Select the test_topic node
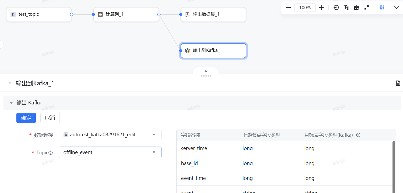The image size is (403, 193). pyautogui.click(x=39, y=14)
